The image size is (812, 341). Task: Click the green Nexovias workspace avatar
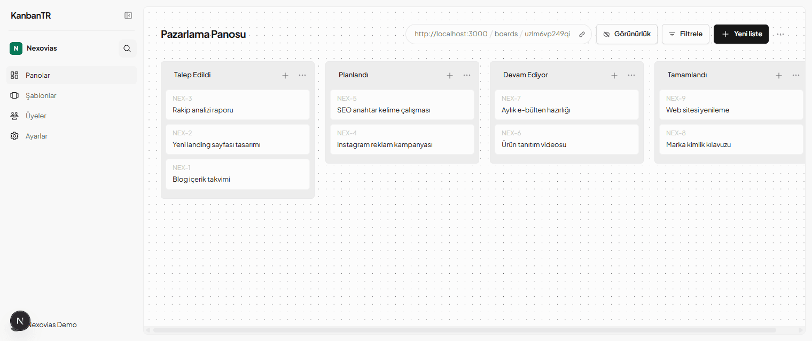[16, 48]
